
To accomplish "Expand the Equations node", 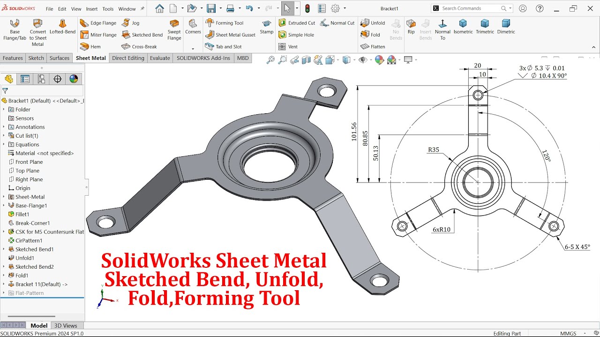I will pos(4,144).
